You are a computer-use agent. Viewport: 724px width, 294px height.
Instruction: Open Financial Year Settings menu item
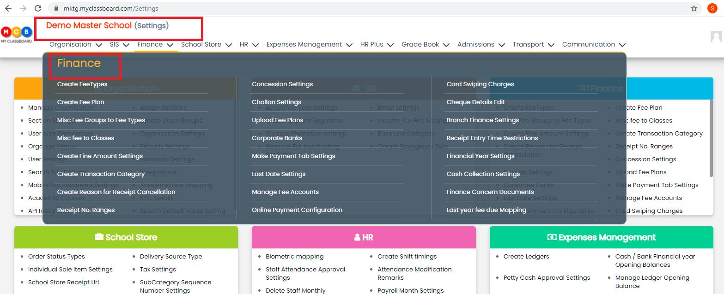[x=481, y=156]
